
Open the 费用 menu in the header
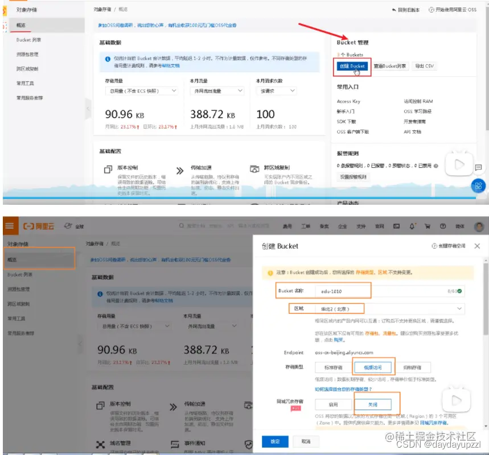[287, 226]
